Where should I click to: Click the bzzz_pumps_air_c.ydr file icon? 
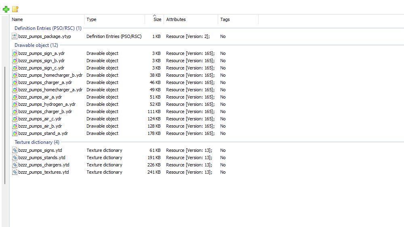point(15,119)
